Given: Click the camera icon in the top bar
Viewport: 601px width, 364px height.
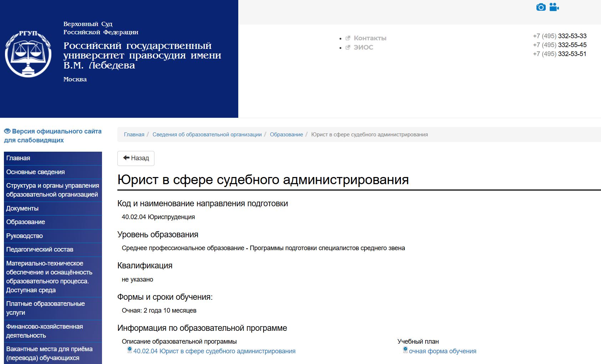Looking at the screenshot, I should (x=541, y=7).
